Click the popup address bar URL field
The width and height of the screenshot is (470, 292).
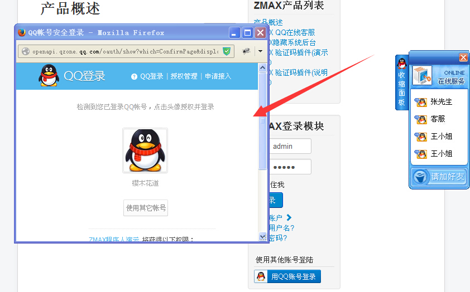tap(126, 51)
